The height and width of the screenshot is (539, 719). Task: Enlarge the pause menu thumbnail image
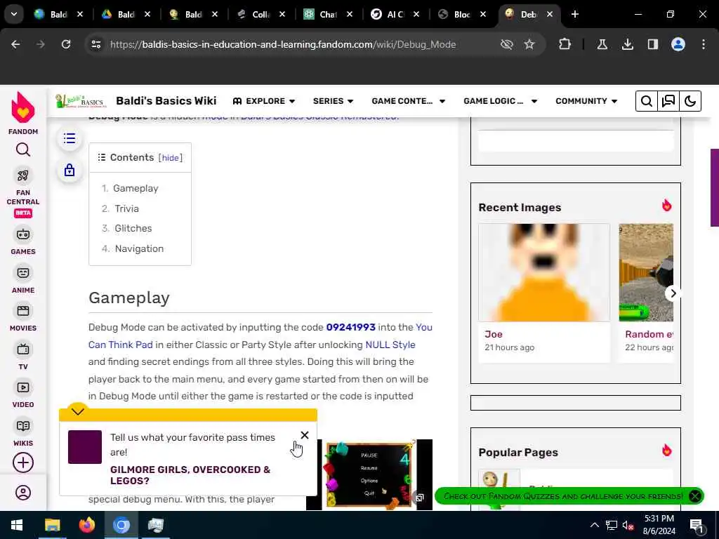tap(420, 498)
